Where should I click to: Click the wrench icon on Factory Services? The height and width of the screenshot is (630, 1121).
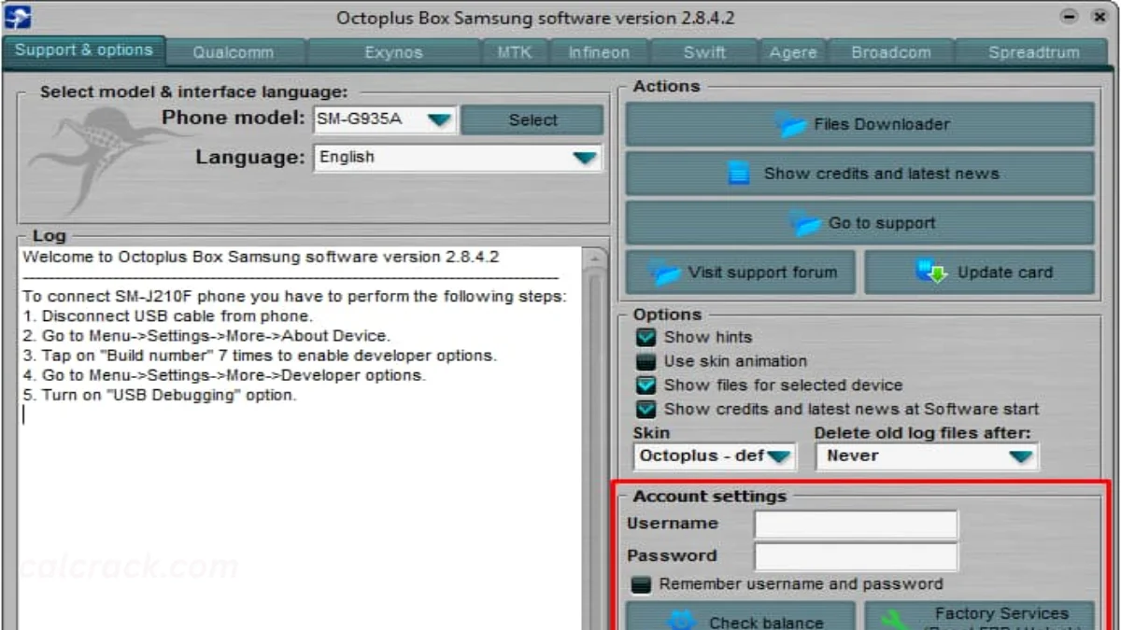point(895,622)
